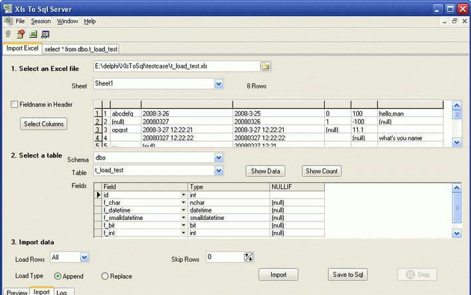Click the Field column header
Viewport: 471px width, 295px height.
tap(145, 187)
